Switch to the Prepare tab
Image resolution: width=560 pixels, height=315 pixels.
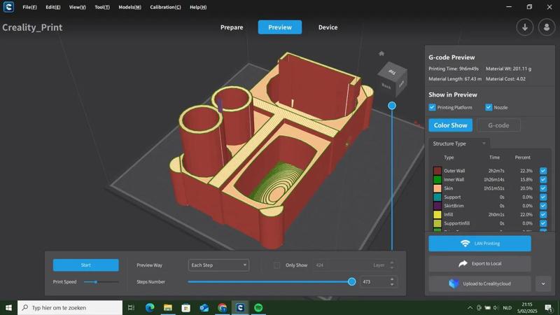pos(232,27)
